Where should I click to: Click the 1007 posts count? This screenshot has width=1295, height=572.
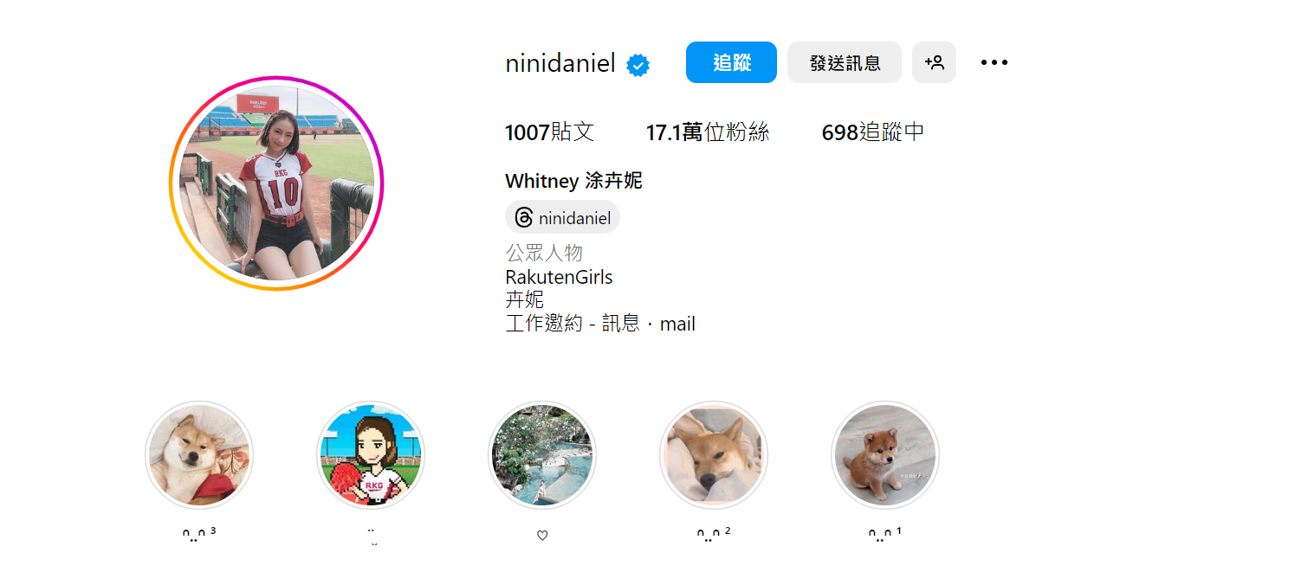[549, 132]
